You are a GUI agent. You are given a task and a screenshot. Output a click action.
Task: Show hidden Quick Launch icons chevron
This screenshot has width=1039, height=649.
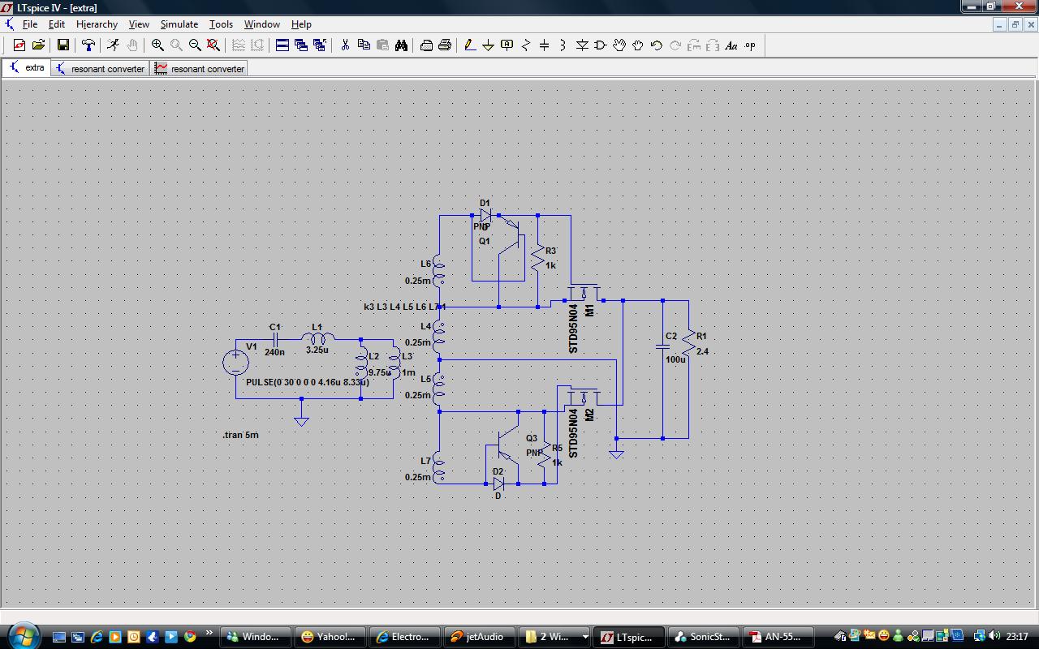coord(209,633)
